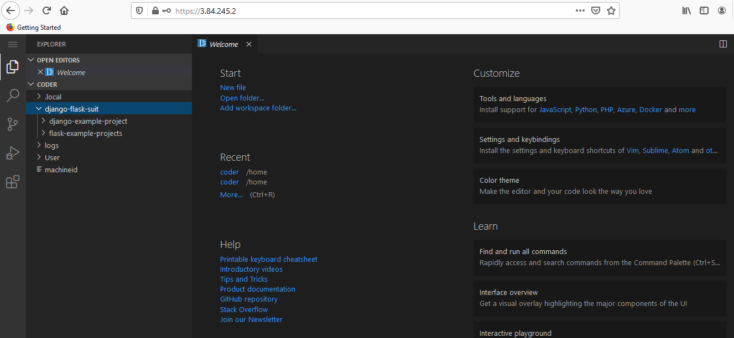Open the Interactive playground card
Screen dimensions: 734x338
tap(600, 330)
